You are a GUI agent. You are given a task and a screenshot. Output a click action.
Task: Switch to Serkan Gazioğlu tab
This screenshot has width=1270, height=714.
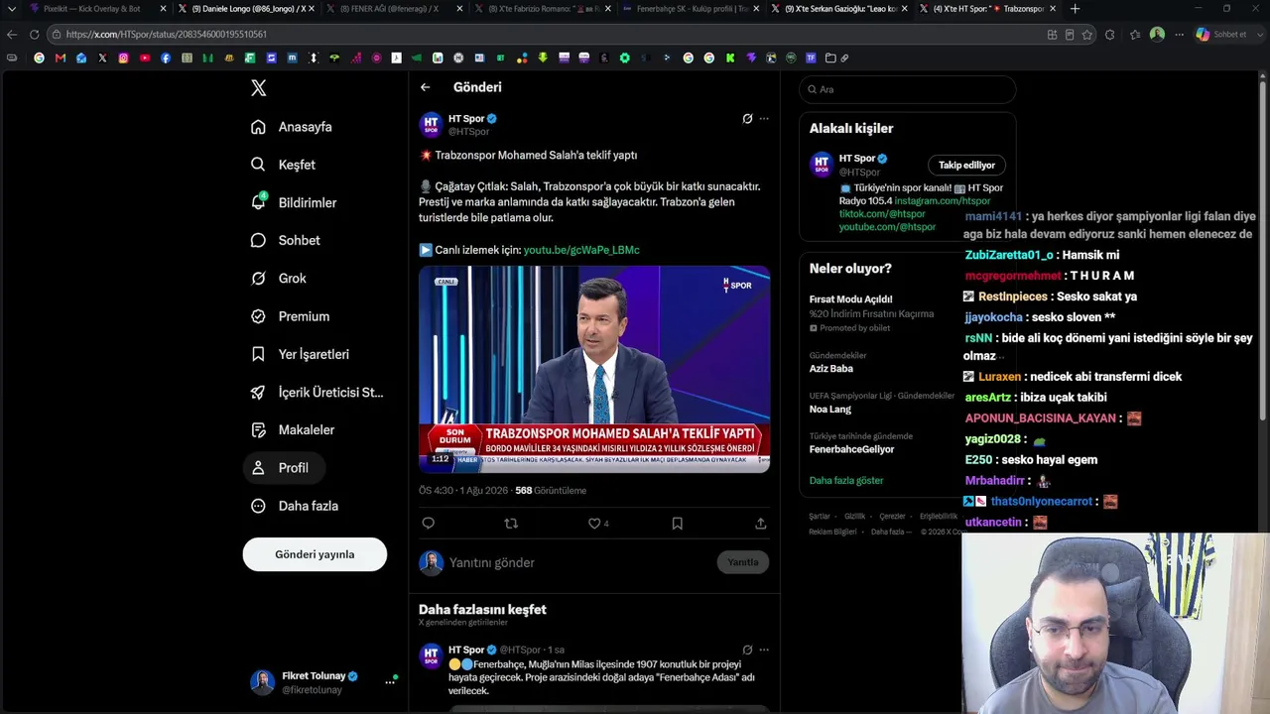839,9
